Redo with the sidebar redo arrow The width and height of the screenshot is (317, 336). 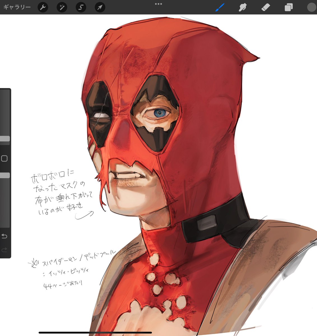pyautogui.click(x=4, y=250)
